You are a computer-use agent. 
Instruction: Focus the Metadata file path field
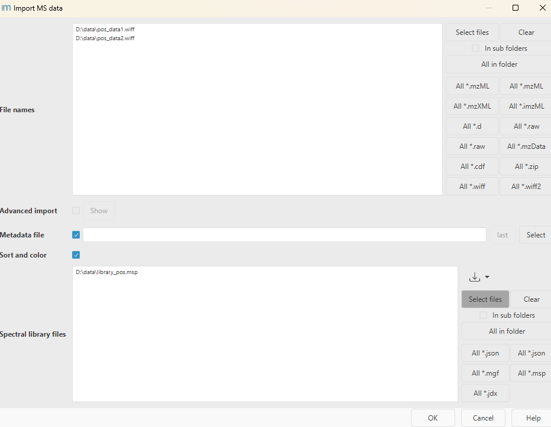coord(284,234)
